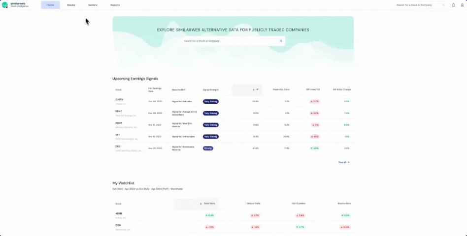Viewport: 467px width, 236px height.
Task: Sort watchlist by Unique Visits
Action: [254, 204]
